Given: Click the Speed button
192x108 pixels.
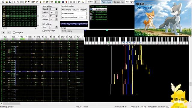Looking at the screenshot, I should (x=45, y=9).
